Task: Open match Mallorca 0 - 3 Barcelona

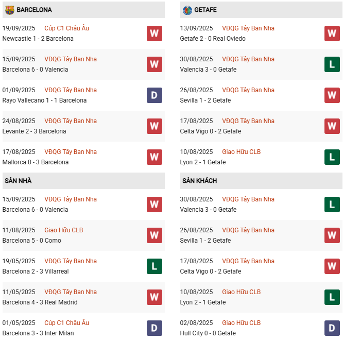Action: tap(36, 162)
